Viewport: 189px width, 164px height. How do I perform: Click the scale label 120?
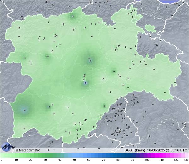click(x=176, y=160)
